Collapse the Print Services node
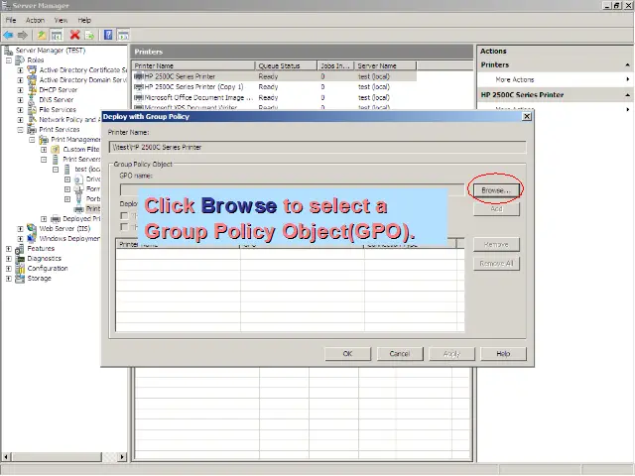Screen dimensions: 635x476 [x=20, y=130]
